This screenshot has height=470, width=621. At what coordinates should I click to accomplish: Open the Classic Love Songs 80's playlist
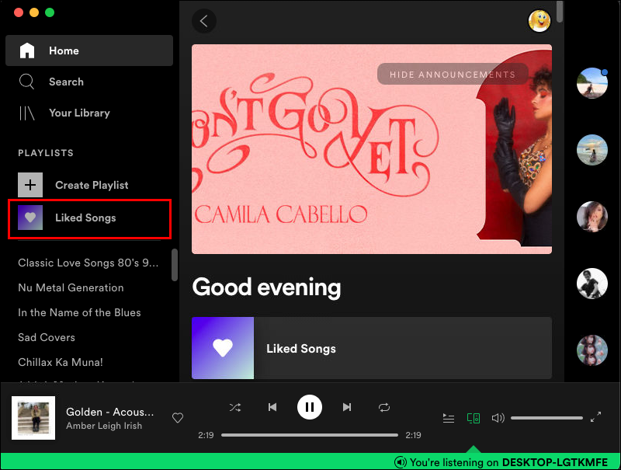pyautogui.click(x=88, y=263)
